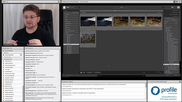
Task: Collapse the Participants (31) group
Action: coord(3,59)
